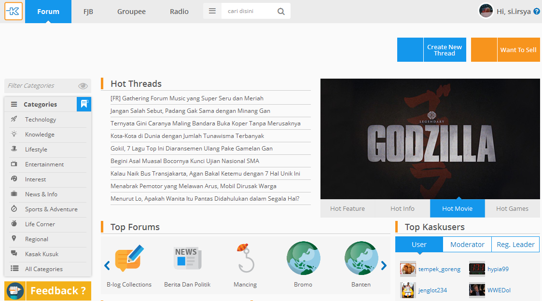Click the All Categories list icon
The image size is (542, 301).
pyautogui.click(x=14, y=269)
